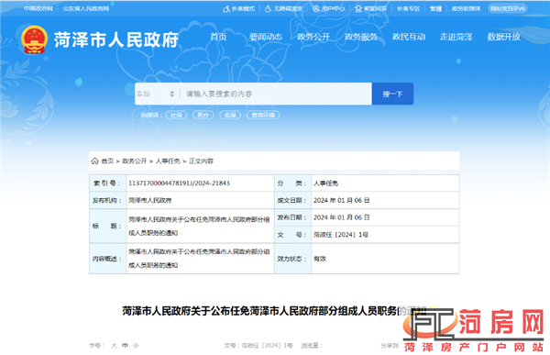
Task: Click 政务公开 in the breadcrumb
Action: point(135,161)
